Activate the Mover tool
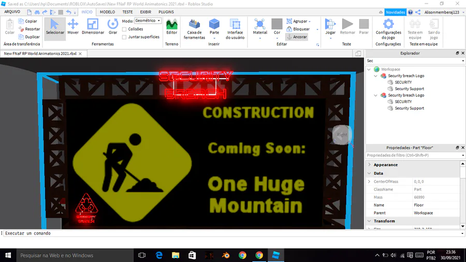Screen dimensions: 466x262 pos(73,27)
